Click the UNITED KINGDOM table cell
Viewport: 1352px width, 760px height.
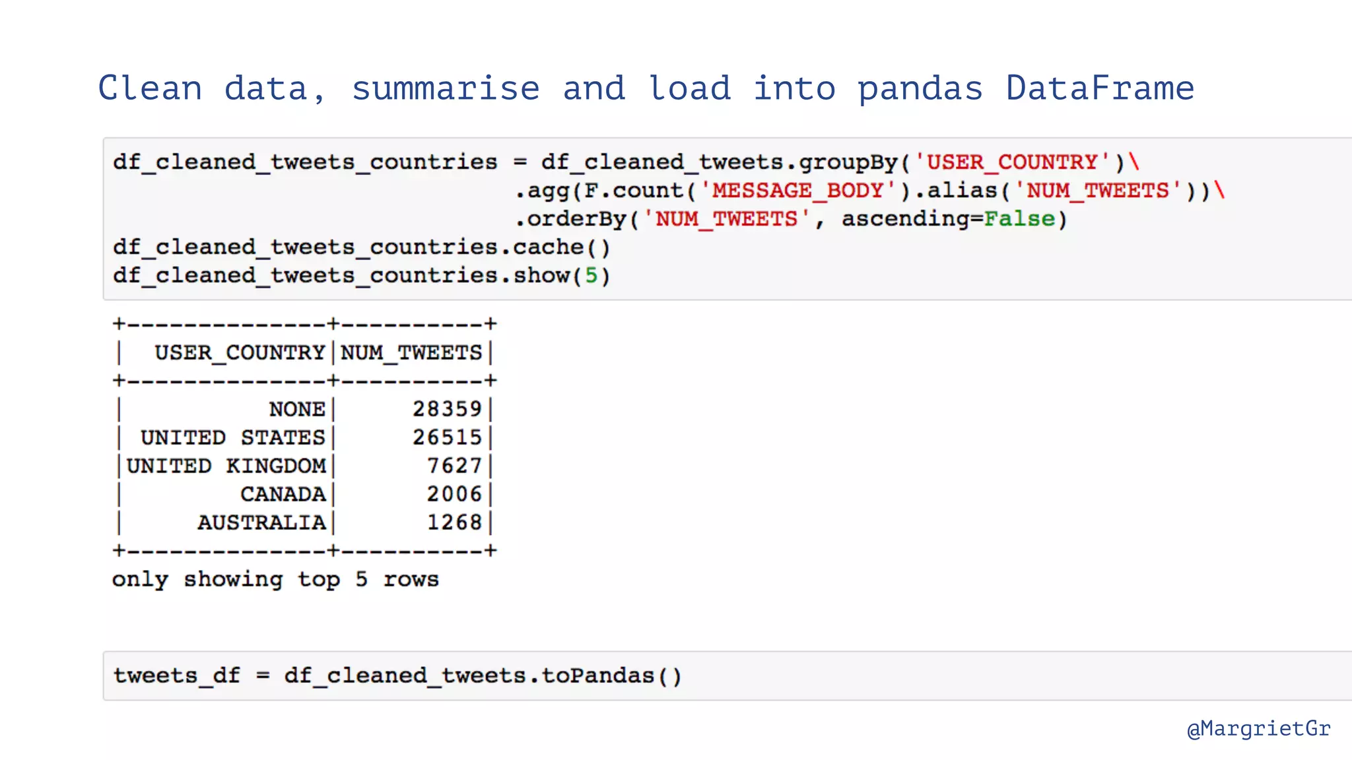(226, 466)
